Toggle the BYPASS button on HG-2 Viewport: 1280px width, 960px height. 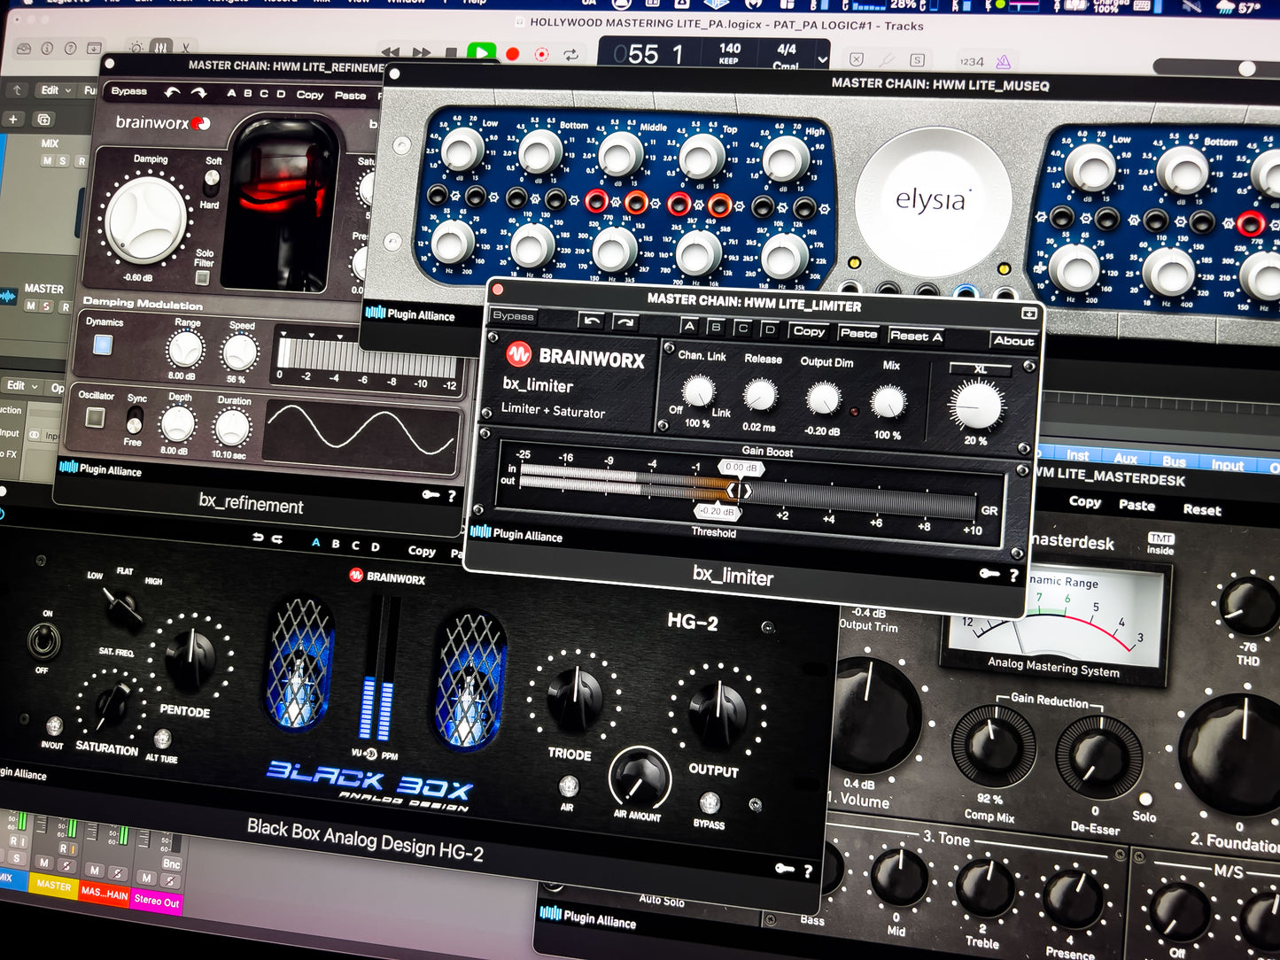[709, 803]
